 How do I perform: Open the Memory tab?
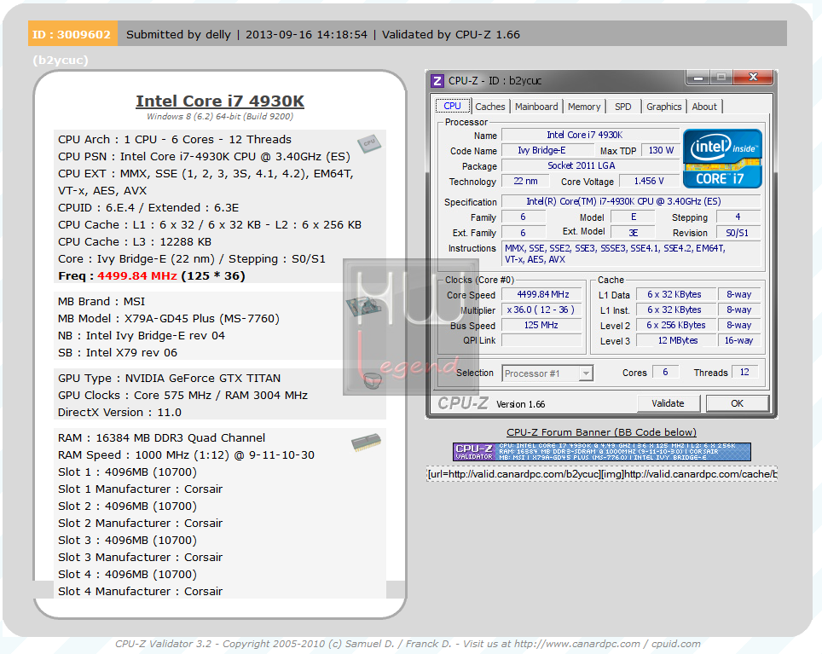pos(584,107)
